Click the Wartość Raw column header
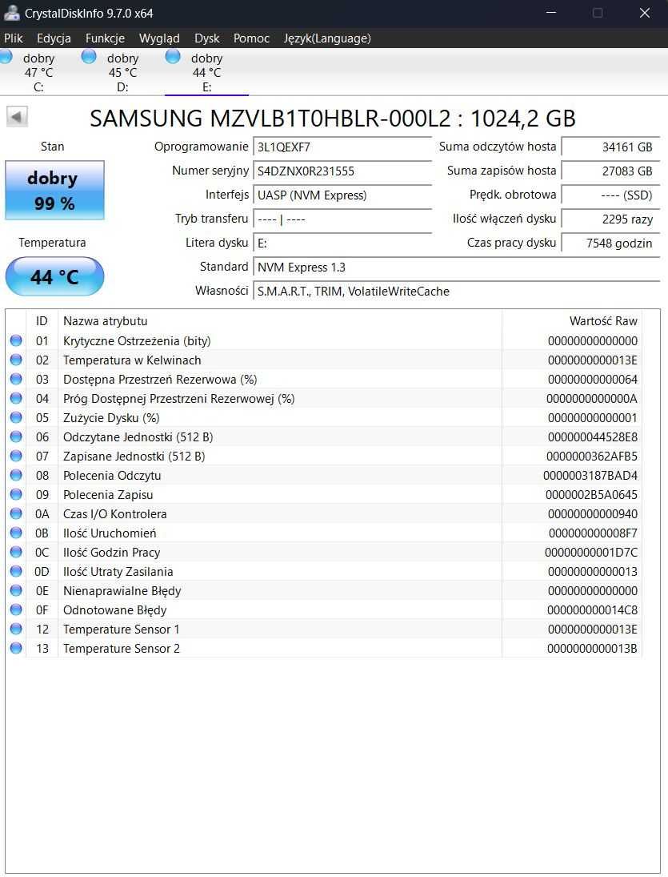 572,321
